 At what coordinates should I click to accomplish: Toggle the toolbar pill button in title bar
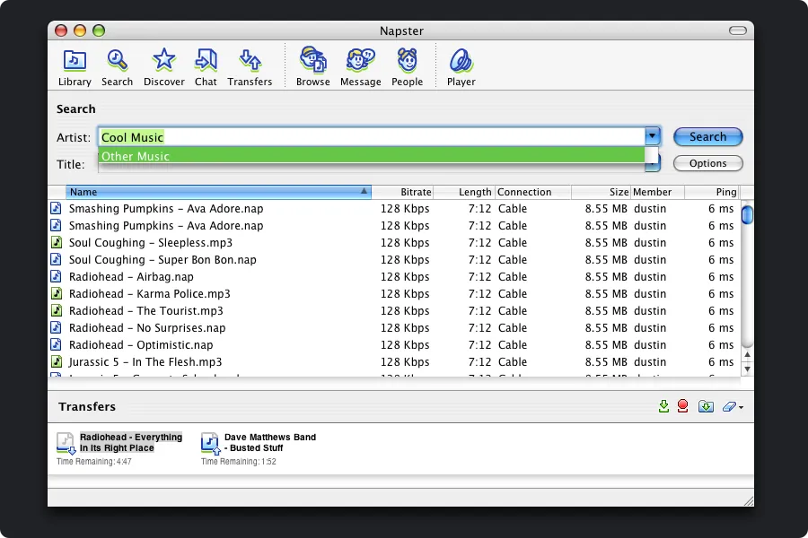[737, 30]
